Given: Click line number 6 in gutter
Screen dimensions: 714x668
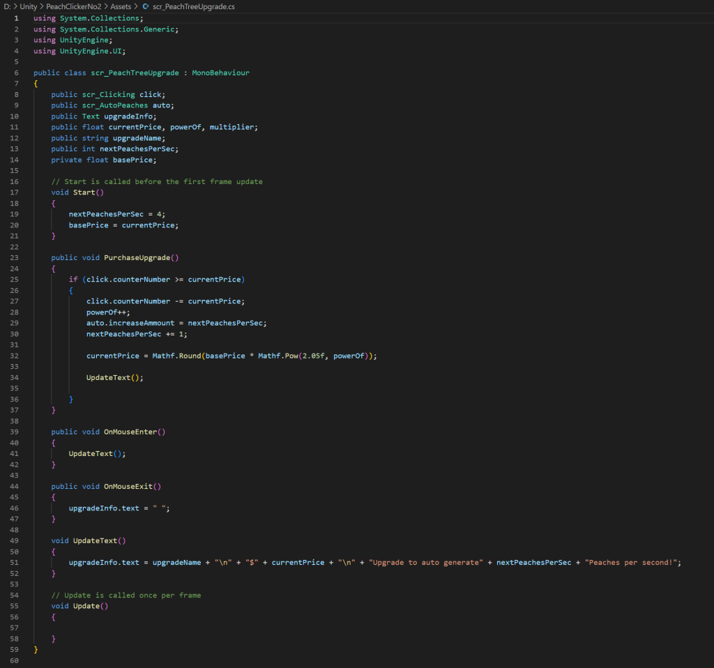Looking at the screenshot, I should point(15,73).
